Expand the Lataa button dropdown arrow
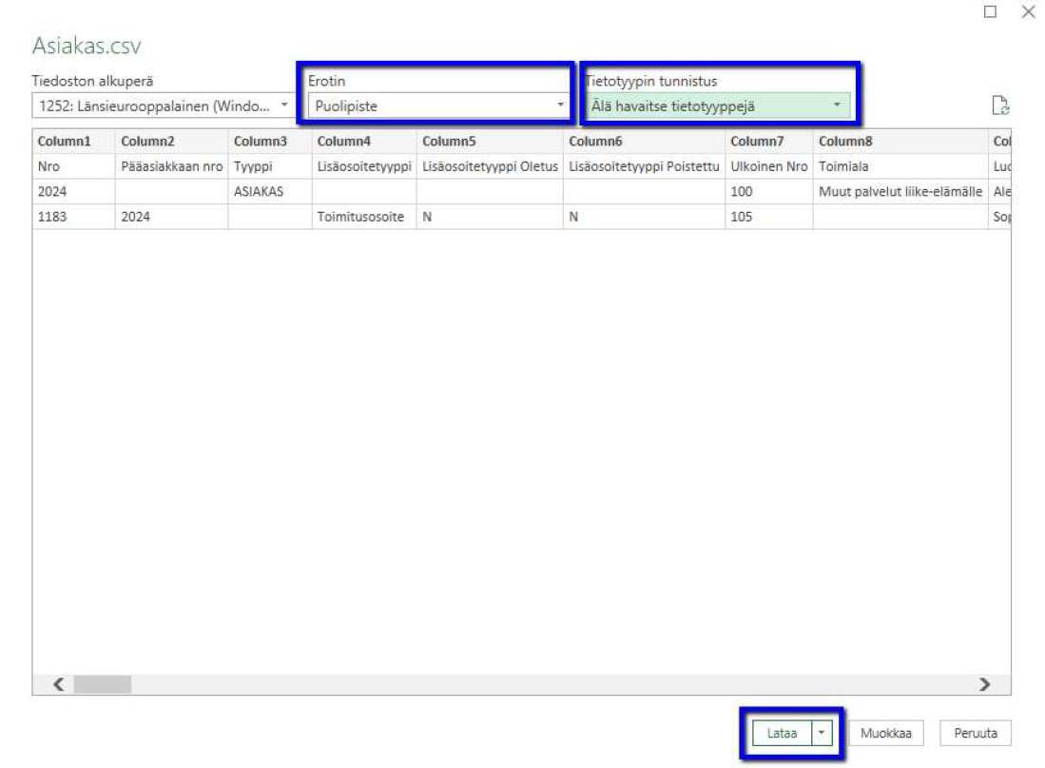Viewport: 1045px width, 768px height. click(822, 734)
